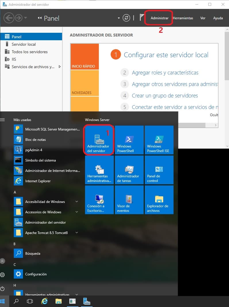This screenshot has width=229, height=307.
Task: Open the Administrador del servidor start tile
Action: pos(99,140)
